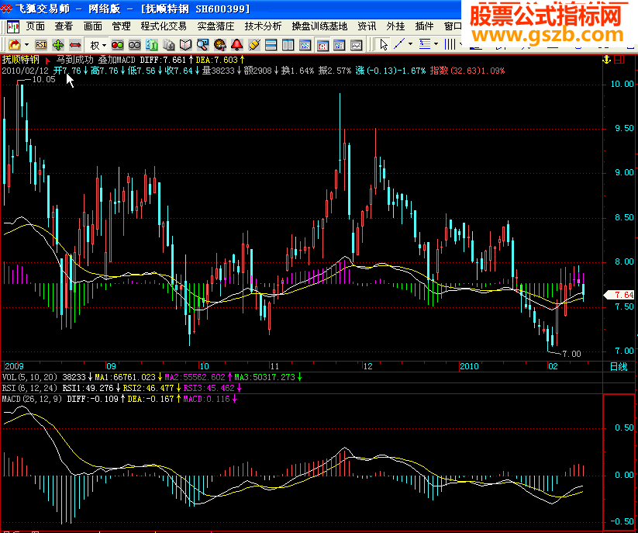Pick the trend line drawing tool
This screenshot has width=638, height=533.
[398, 44]
